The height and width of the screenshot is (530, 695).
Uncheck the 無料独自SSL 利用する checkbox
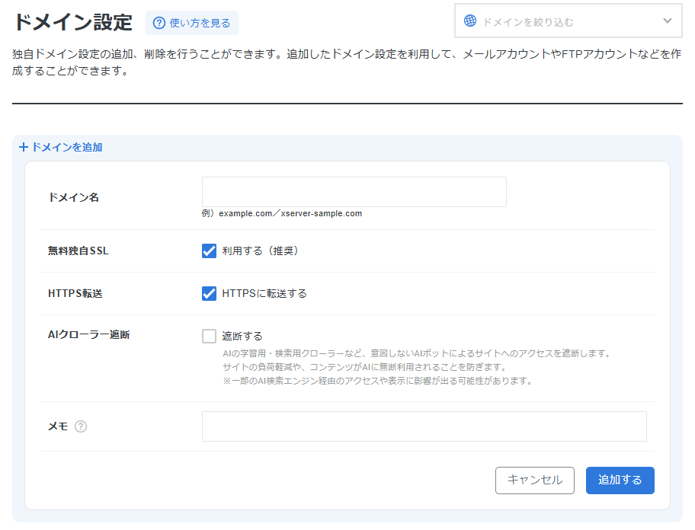pyautogui.click(x=209, y=251)
